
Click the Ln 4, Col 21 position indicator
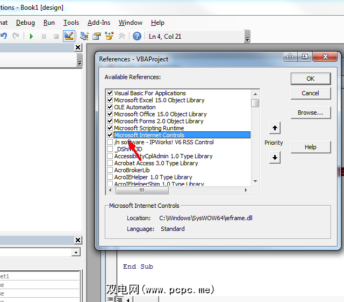pos(165,37)
